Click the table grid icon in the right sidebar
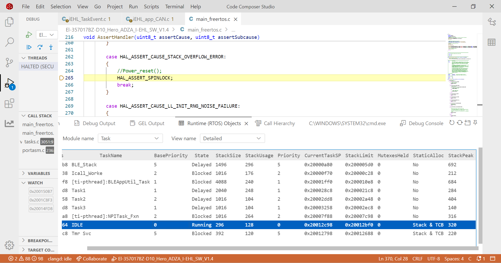The width and height of the screenshot is (501, 263). (492, 42)
